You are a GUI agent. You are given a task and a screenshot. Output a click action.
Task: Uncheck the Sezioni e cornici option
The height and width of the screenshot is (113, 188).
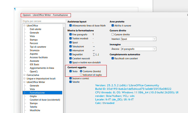coord(71,78)
